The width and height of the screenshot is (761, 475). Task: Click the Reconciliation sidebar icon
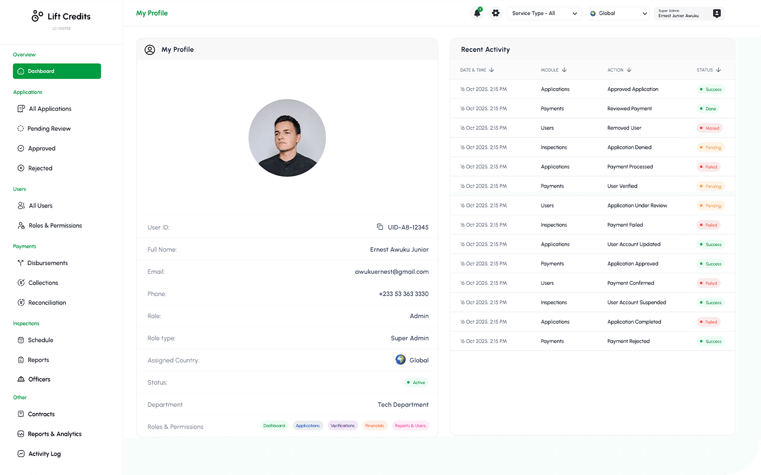point(21,303)
